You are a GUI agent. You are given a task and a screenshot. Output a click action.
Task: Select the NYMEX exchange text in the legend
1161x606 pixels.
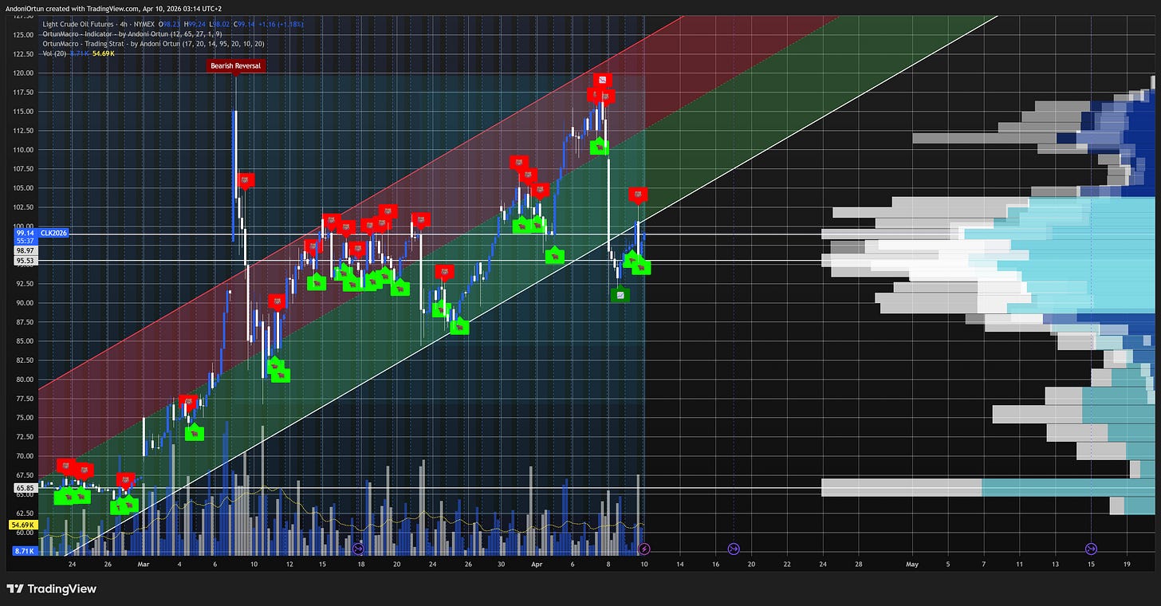[x=144, y=25]
